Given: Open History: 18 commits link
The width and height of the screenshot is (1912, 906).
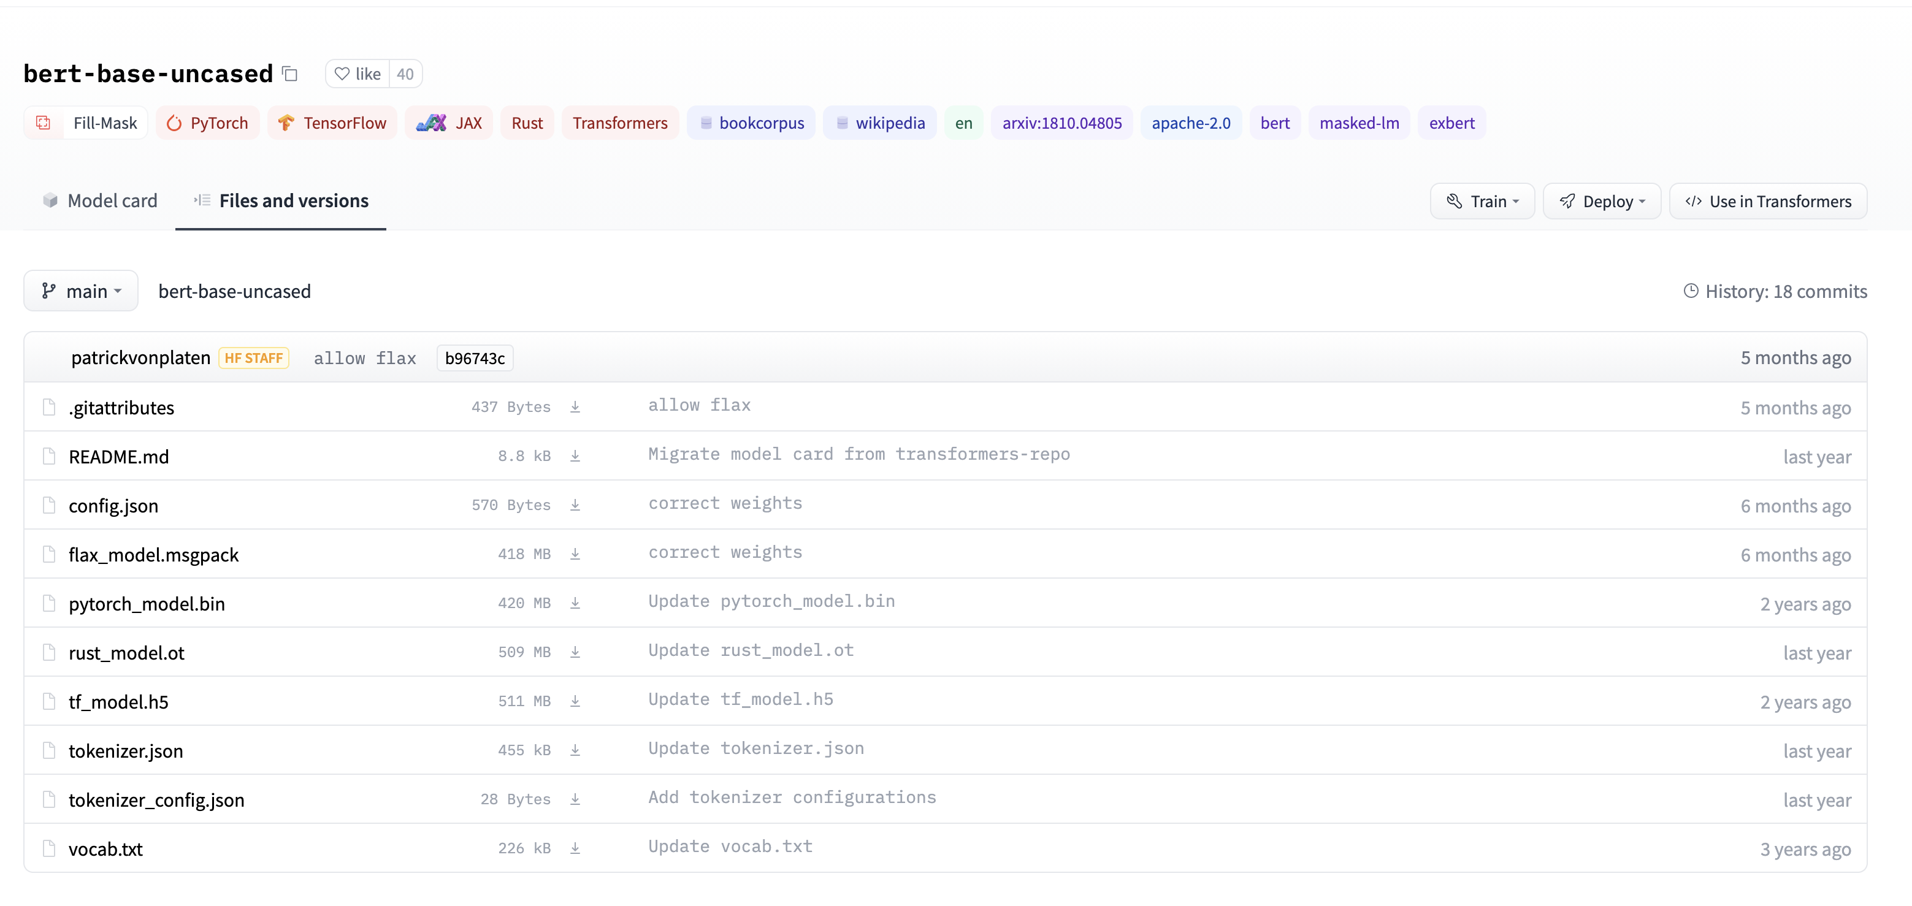Looking at the screenshot, I should pos(1775,291).
